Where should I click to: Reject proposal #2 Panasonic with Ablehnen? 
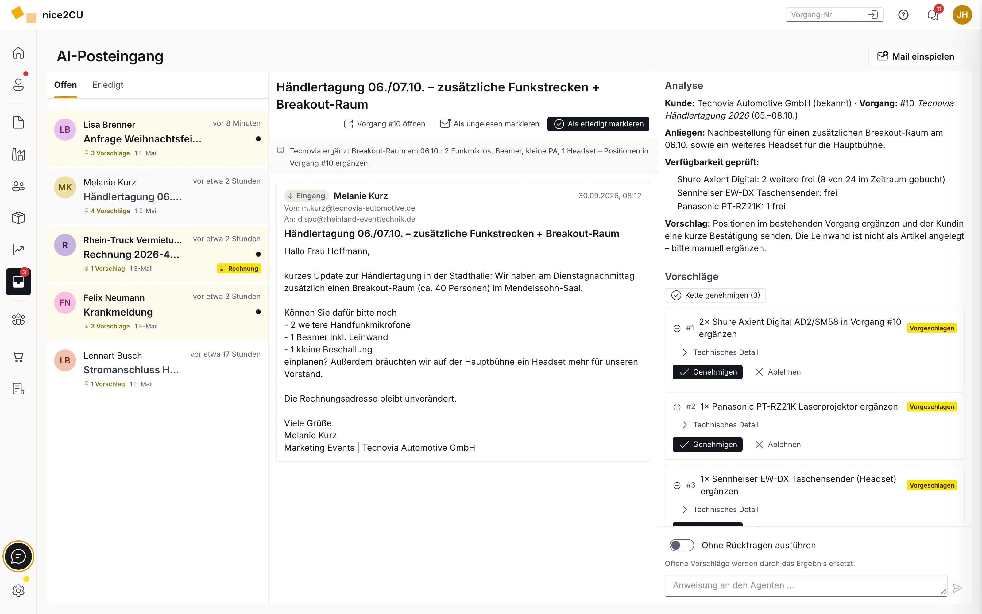(778, 444)
